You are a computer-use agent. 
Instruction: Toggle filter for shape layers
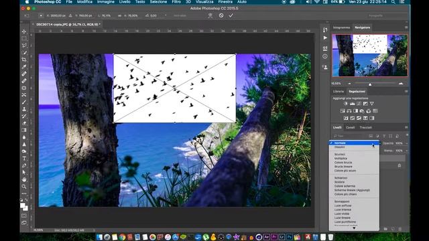pos(391,136)
